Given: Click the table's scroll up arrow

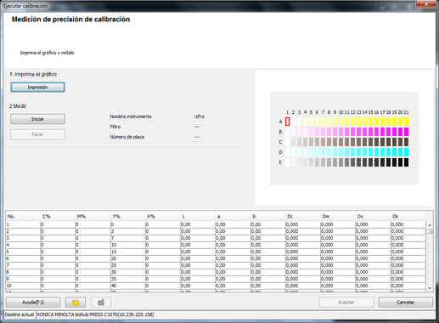Looking at the screenshot, I should click(x=430, y=225).
